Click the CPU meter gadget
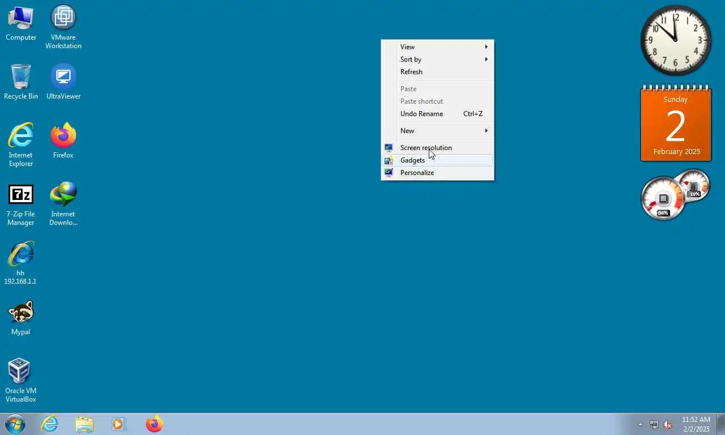725x435 pixels. [663, 199]
